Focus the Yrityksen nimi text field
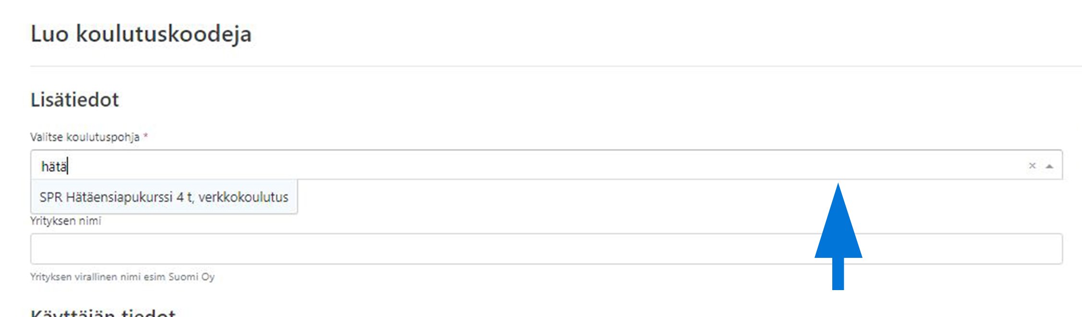This screenshot has height=317, width=1082. click(x=546, y=249)
